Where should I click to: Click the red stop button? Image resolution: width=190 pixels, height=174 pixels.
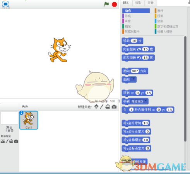[114, 5]
